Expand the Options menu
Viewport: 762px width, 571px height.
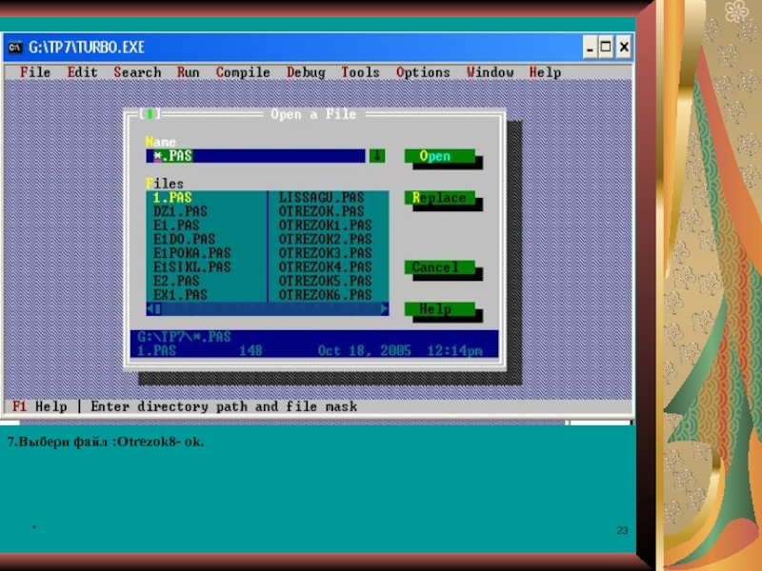pos(423,72)
